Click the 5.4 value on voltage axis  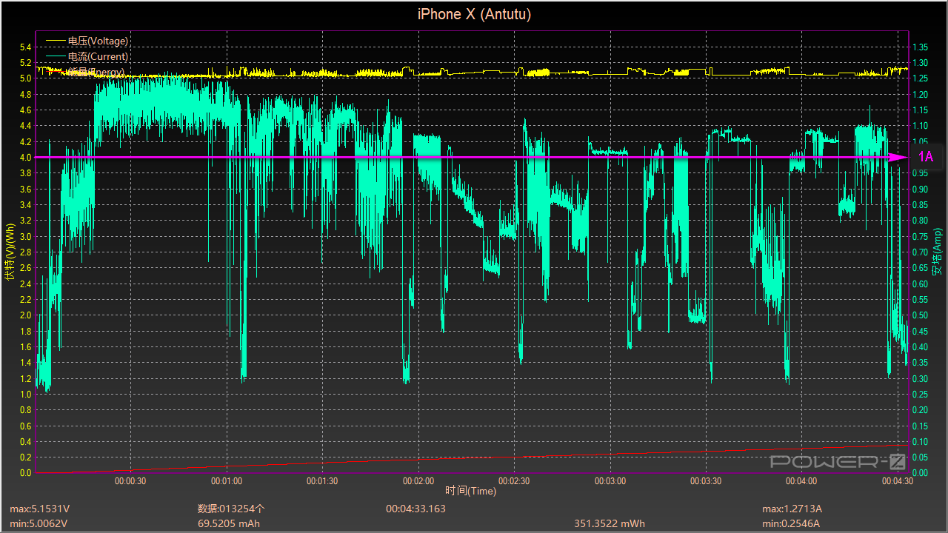pos(25,47)
